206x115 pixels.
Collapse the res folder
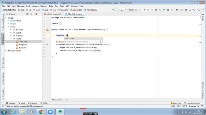(8, 27)
